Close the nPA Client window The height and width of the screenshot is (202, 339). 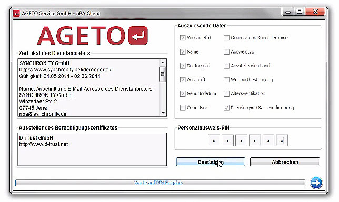point(315,12)
